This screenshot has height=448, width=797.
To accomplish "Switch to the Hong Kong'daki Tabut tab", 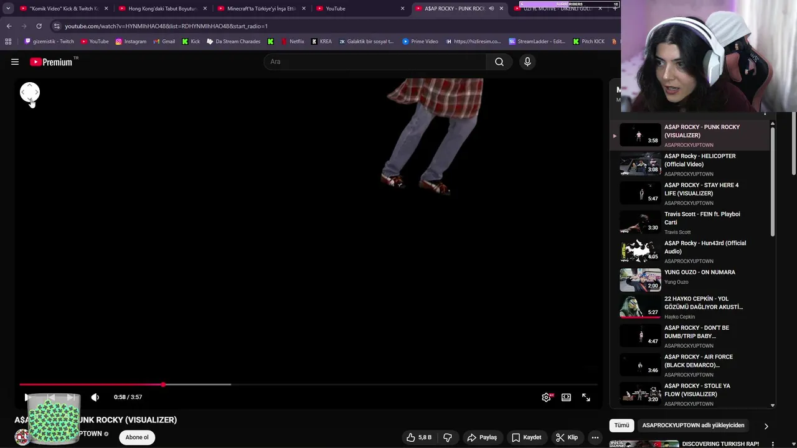I will [159, 9].
